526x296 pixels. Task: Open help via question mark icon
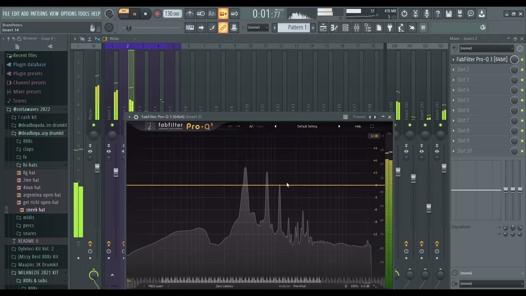438,14
